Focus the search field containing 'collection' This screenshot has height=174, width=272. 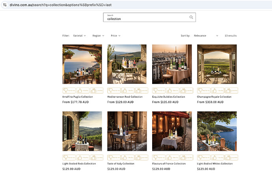coord(146,18)
